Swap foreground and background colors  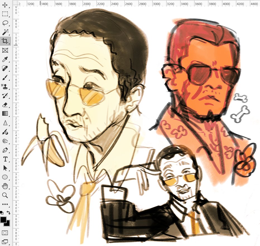tap(8, 213)
